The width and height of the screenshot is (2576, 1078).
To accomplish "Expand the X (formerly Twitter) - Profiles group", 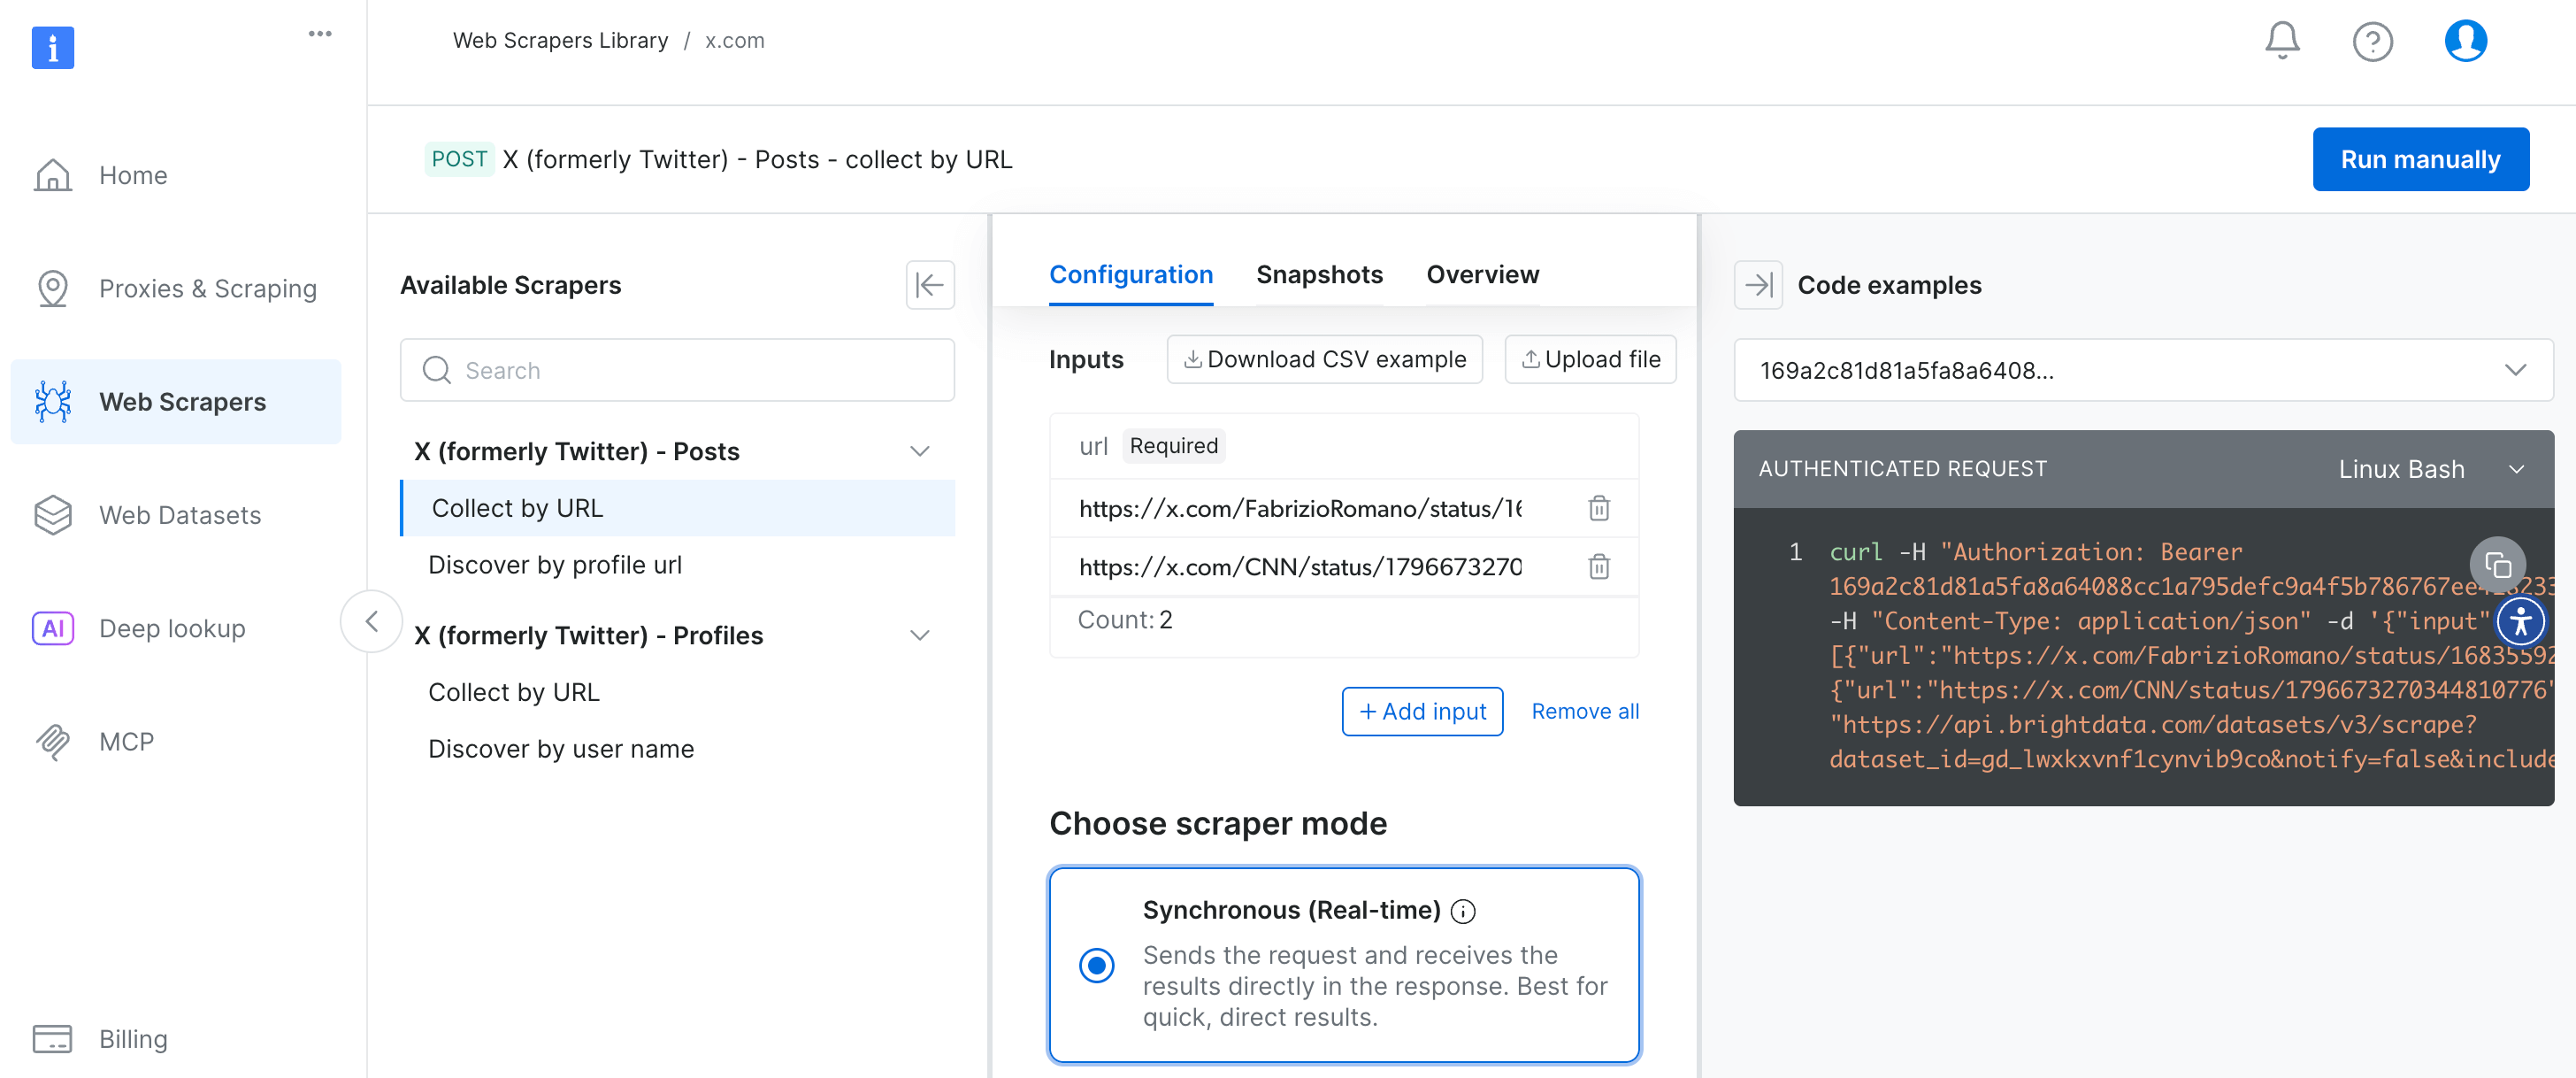I will tap(920, 635).
